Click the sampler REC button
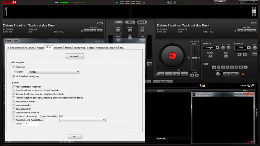260x146 pixels. [x=254, y=54]
